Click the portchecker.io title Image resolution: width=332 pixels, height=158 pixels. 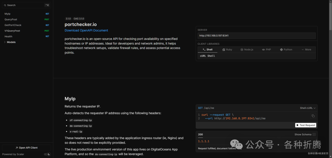(81, 24)
